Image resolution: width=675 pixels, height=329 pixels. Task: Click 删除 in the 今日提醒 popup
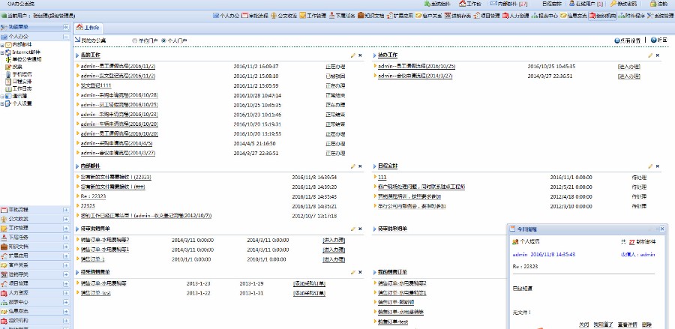[646, 325]
